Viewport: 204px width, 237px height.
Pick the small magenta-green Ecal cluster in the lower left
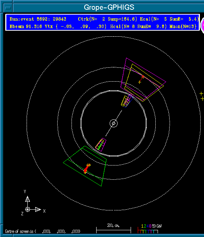click(x=101, y=145)
